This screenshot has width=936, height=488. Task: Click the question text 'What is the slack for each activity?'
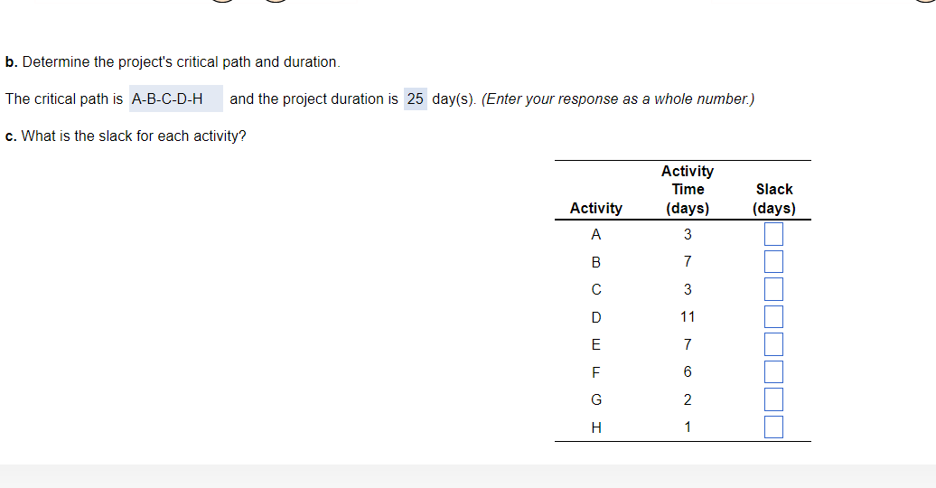click(x=134, y=136)
